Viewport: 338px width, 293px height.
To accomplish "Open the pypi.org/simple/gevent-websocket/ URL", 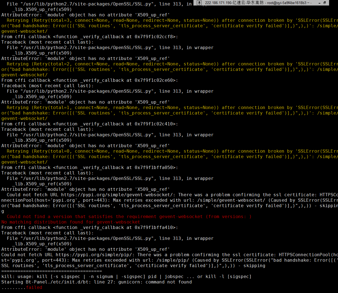I will coord(117,195).
